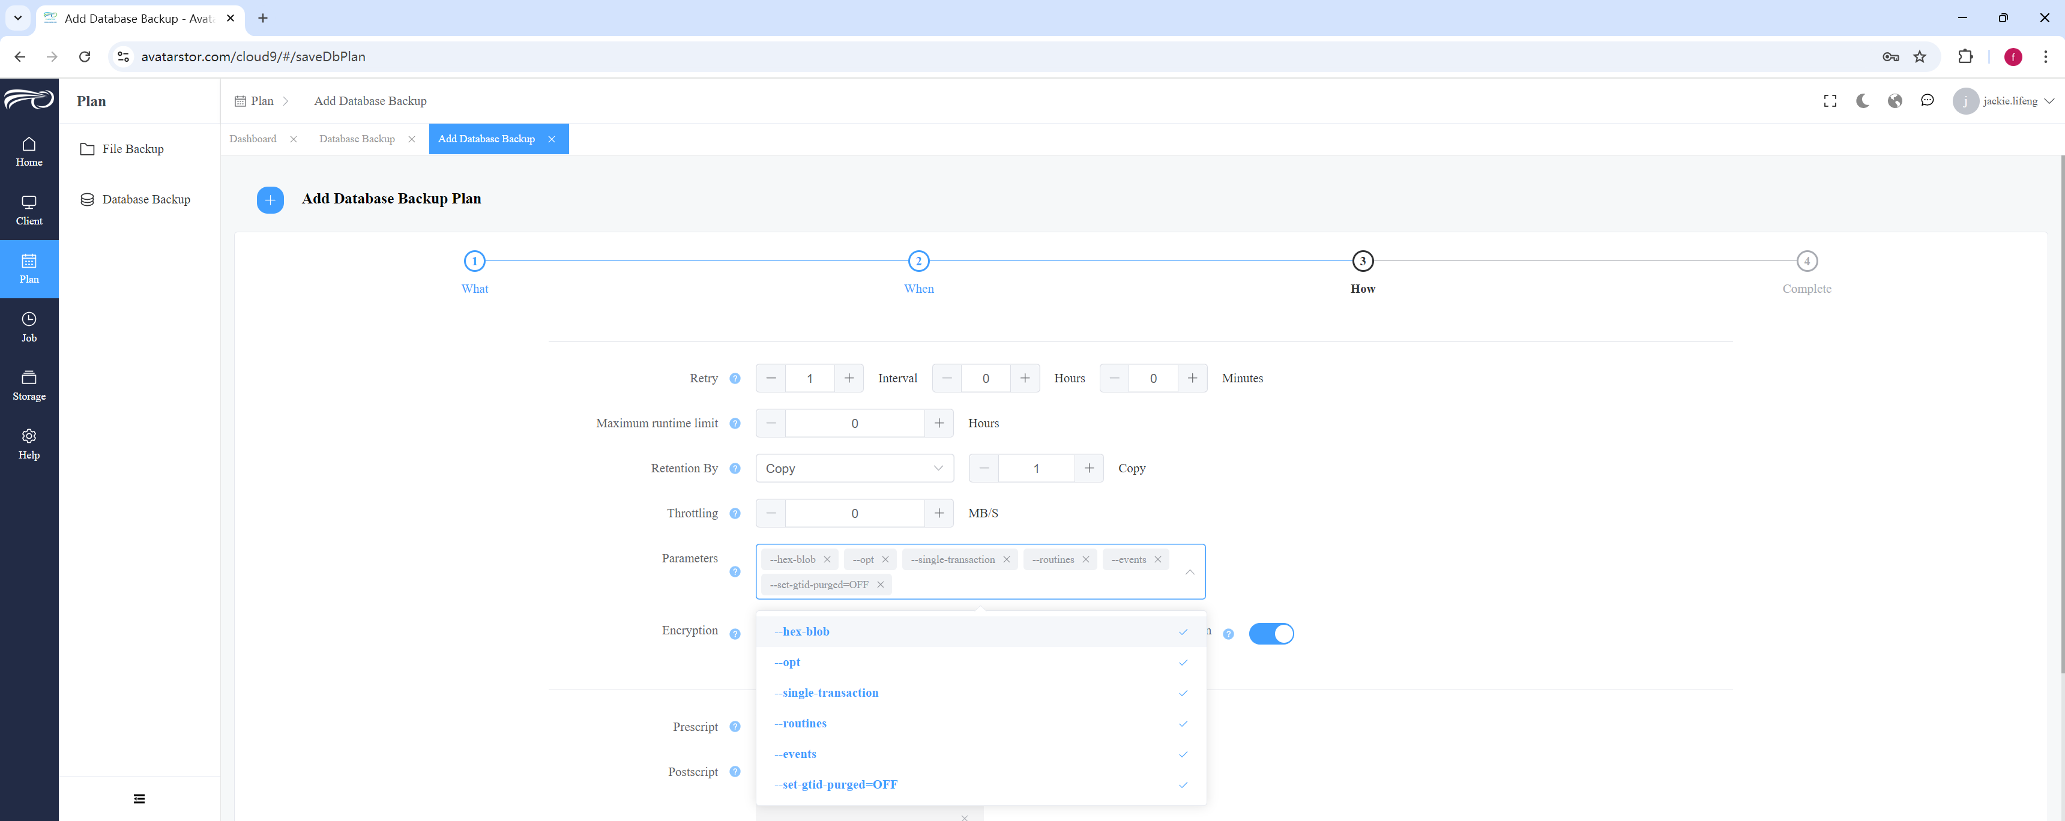This screenshot has width=2065, height=821.
Task: Increase Throttling MB/S value
Action: tap(939, 513)
